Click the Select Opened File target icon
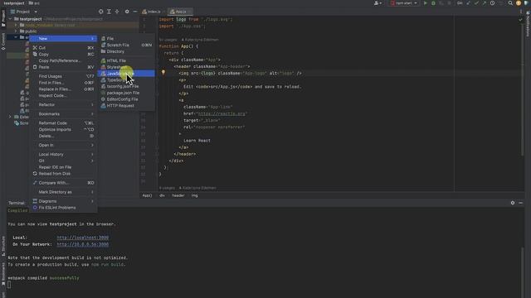Viewport: 531px width, 298px height. [x=101, y=12]
